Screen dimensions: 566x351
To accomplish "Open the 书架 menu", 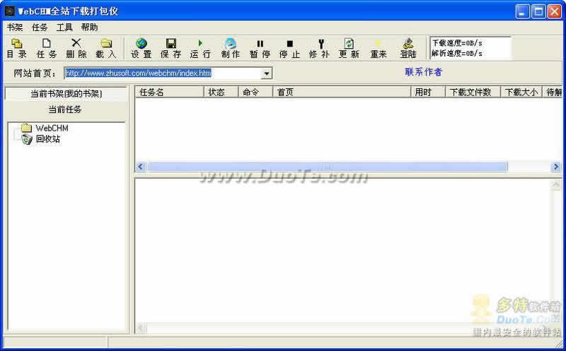I will [x=15, y=28].
